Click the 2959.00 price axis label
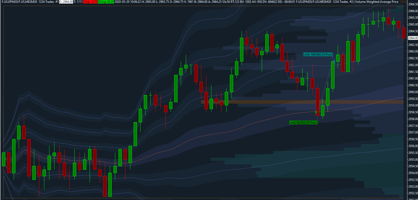 (413, 105)
